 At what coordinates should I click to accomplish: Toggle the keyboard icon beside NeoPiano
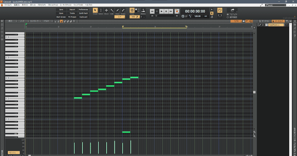click(267, 25)
